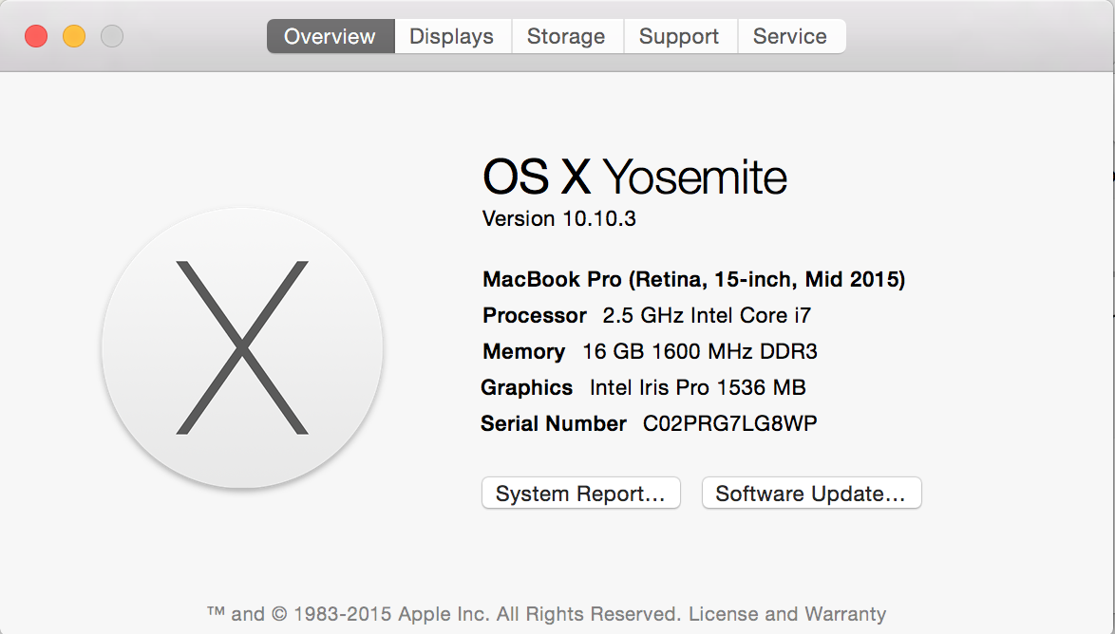
Task: Close the About This Mac window
Action: (x=36, y=37)
